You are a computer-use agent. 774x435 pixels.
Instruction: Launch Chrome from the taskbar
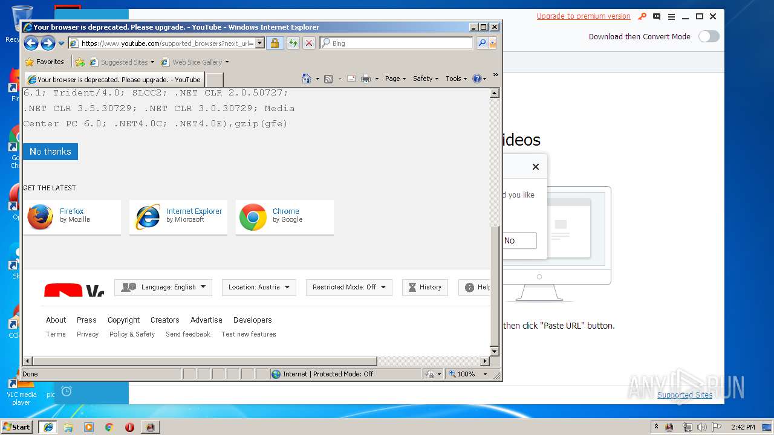pyautogui.click(x=109, y=427)
